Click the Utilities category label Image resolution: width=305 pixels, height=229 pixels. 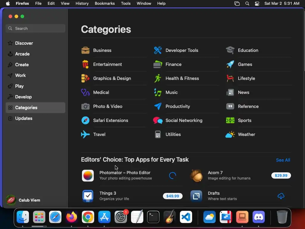[173, 134]
